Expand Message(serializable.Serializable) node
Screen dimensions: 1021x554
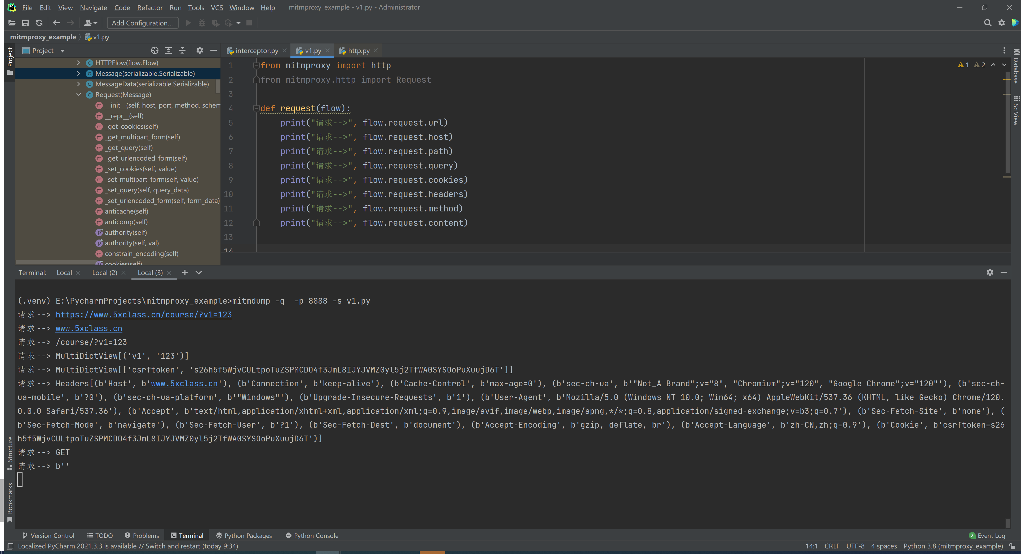coord(78,73)
